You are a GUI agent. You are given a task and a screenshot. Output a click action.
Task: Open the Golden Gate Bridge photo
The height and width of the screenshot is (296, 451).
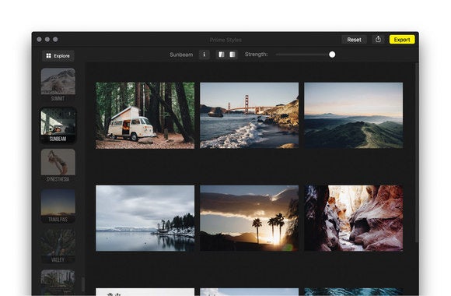[249, 115]
